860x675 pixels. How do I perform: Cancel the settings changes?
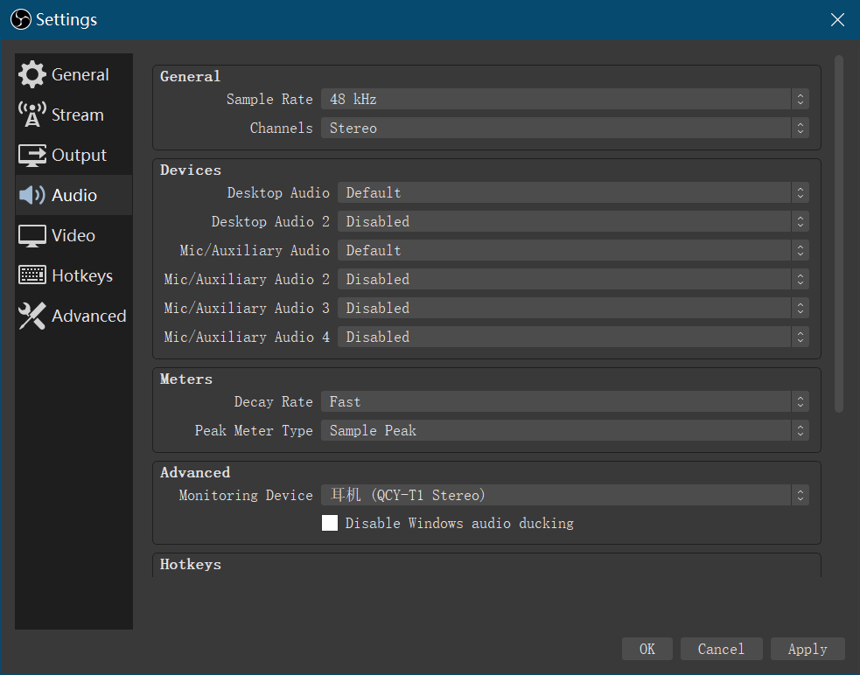click(721, 649)
